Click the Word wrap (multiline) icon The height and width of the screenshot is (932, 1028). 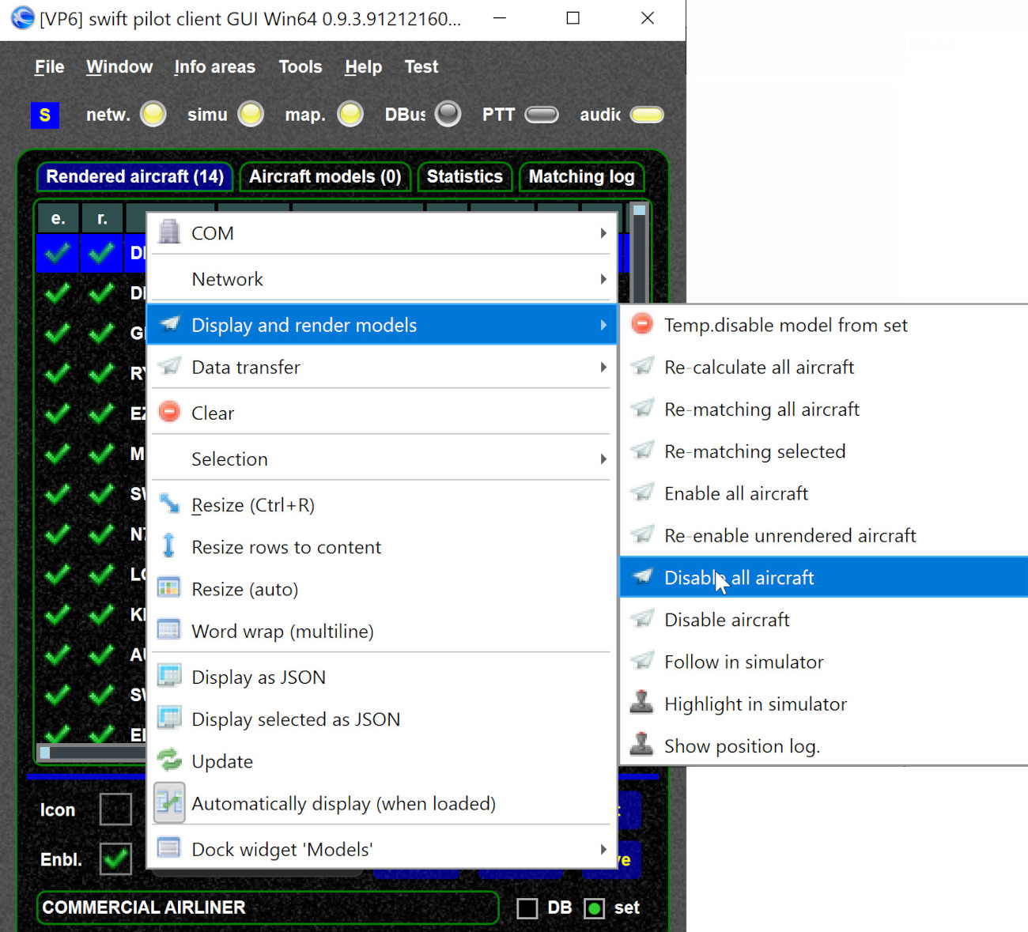(169, 629)
